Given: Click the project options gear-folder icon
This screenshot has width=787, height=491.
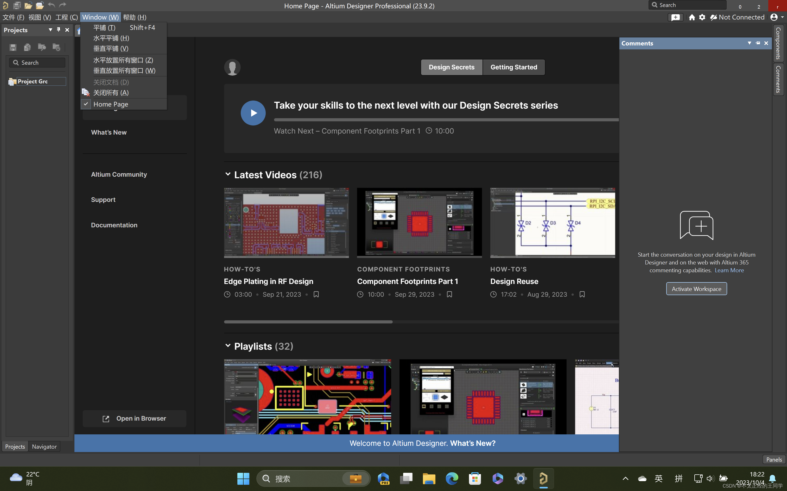Looking at the screenshot, I should click(x=56, y=47).
